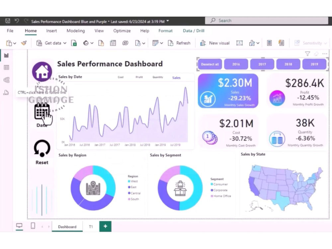Toggle the Quantity measure on the date chart

coord(158,77)
